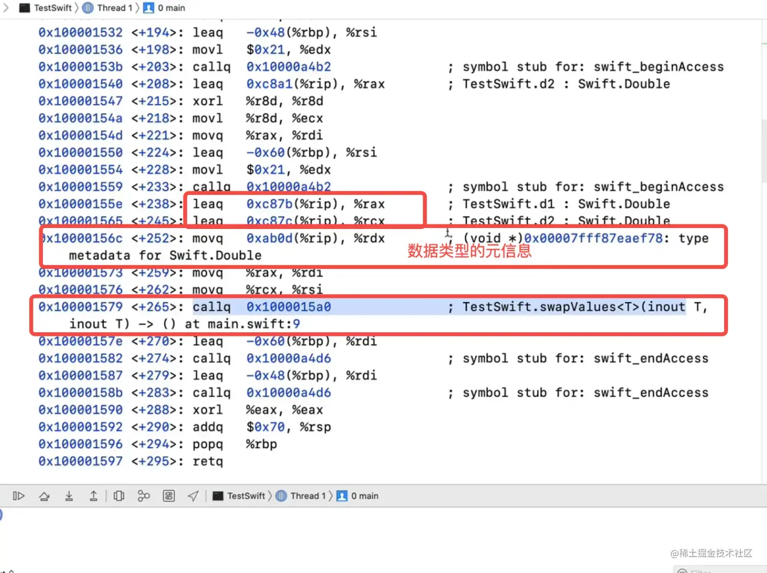Click the Step over icon in debug bar

(x=44, y=496)
